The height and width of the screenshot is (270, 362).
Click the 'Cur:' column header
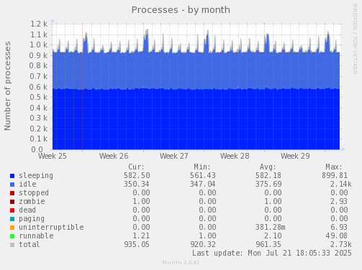(x=136, y=167)
